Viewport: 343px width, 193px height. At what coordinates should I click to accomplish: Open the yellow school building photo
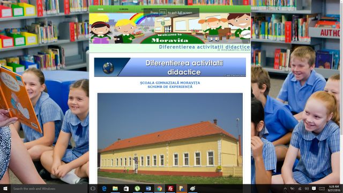[x=170, y=138]
